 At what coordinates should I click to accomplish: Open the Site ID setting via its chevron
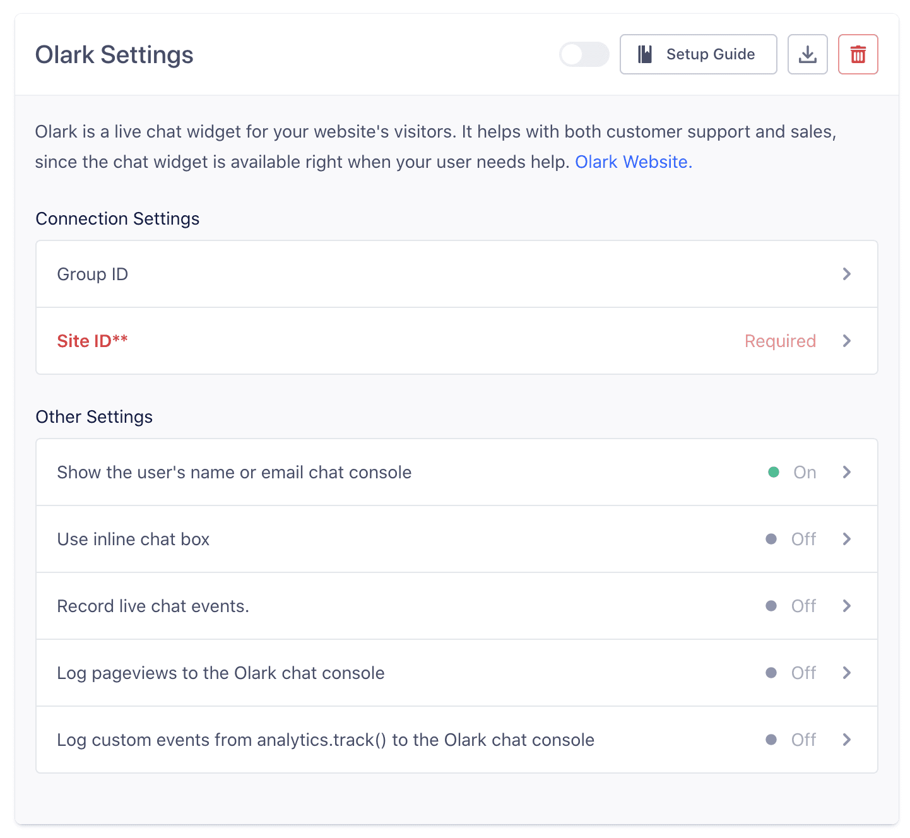pyautogui.click(x=846, y=341)
